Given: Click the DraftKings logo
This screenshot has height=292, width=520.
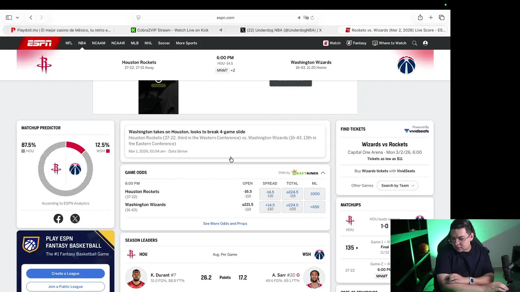Looking at the screenshot, I should 305,173.
